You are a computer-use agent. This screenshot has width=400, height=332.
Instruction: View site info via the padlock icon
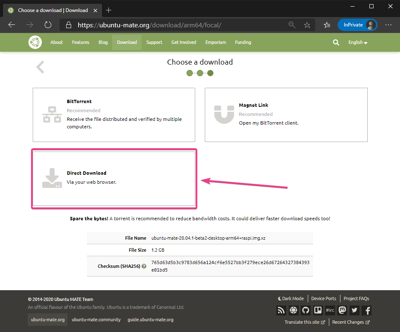click(68, 25)
